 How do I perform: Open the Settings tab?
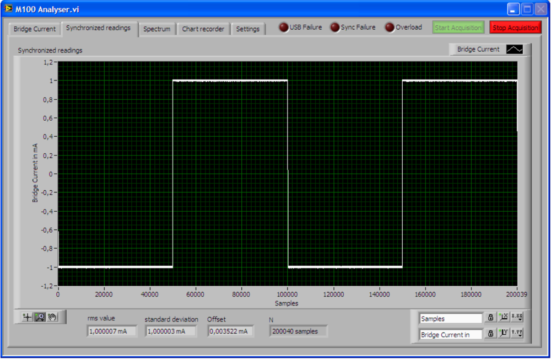(248, 29)
